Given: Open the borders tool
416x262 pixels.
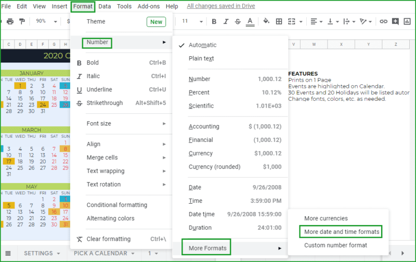Looking at the screenshot, I should pos(279,21).
